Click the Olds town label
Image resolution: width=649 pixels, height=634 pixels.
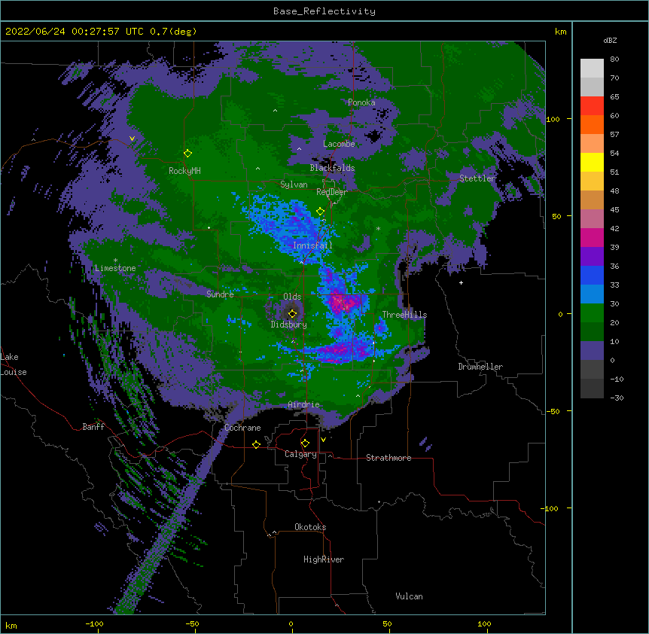pos(292,297)
